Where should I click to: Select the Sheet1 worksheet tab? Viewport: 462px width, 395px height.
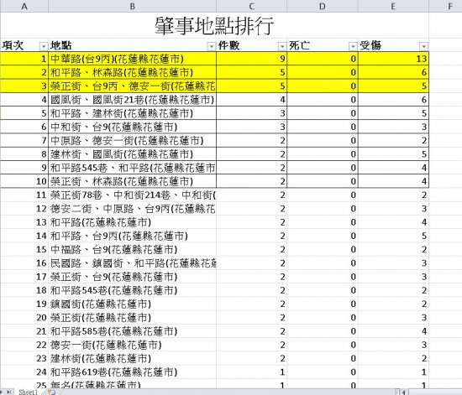point(29,392)
